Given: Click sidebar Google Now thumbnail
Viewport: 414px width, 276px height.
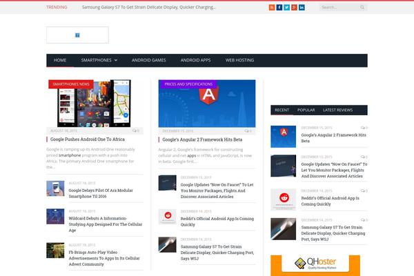Looking at the screenshot, I should (284, 166).
